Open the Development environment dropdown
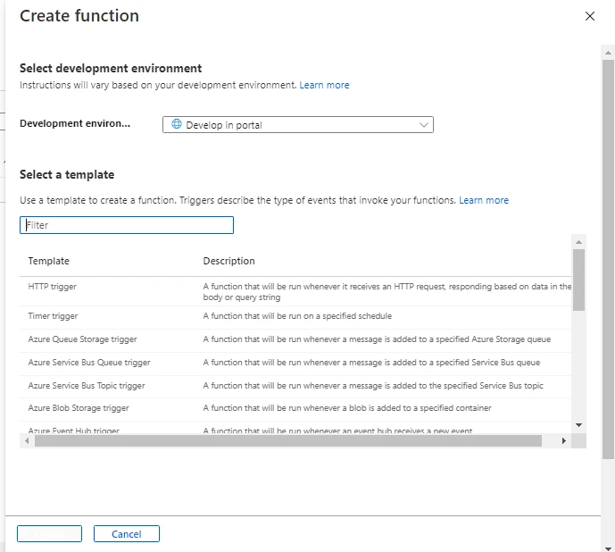Screen dimensions: 615x552 [x=298, y=125]
